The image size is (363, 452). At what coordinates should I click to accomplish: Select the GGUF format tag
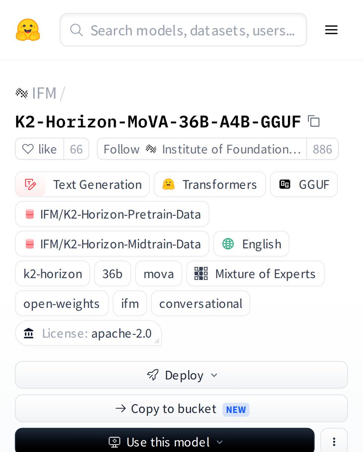(304, 185)
